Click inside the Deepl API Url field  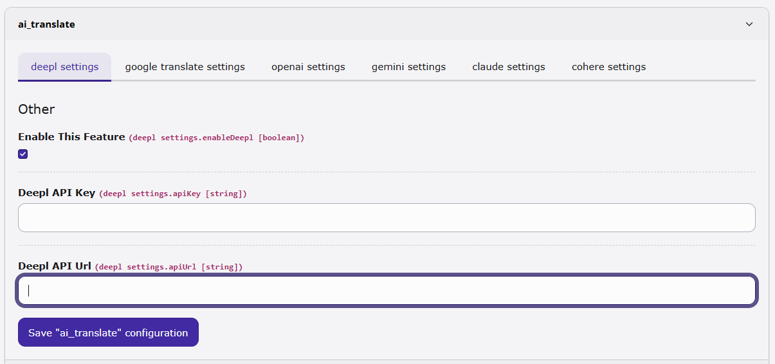point(387,291)
